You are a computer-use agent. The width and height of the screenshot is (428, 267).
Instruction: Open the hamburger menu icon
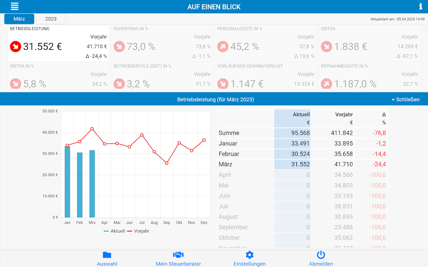(x=14, y=6)
